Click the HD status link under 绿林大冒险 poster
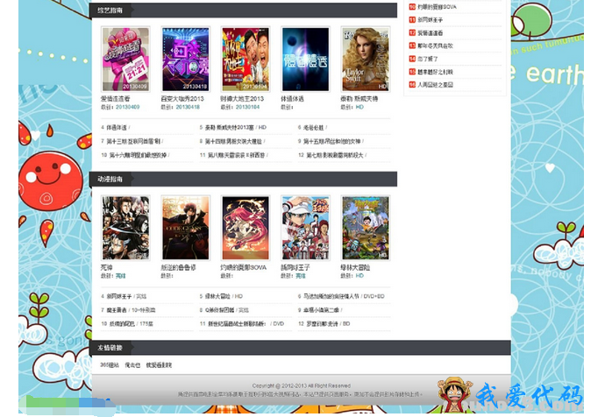The width and height of the screenshot is (598, 417). (360, 276)
